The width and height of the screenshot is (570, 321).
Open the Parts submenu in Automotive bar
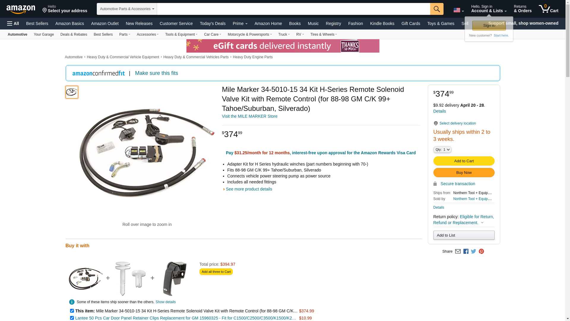(125, 34)
